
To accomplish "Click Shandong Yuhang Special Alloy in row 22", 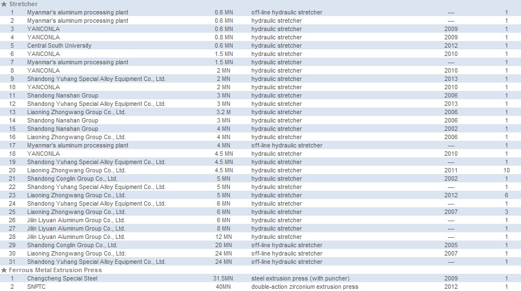I will (97, 187).
